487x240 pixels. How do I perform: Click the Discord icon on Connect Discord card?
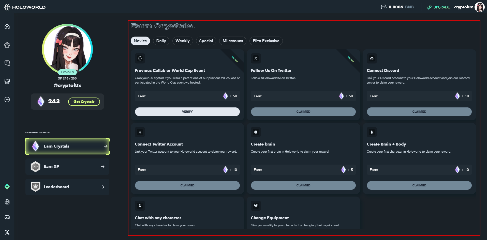tap(372, 58)
